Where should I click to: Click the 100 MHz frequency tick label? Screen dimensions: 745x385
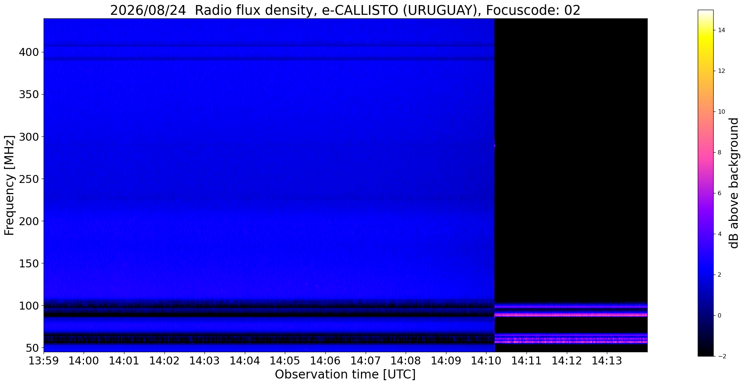pyautogui.click(x=28, y=306)
